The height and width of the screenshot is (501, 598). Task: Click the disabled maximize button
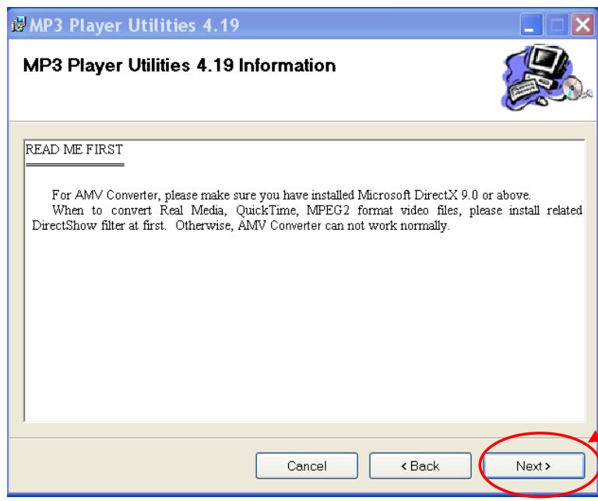557,25
